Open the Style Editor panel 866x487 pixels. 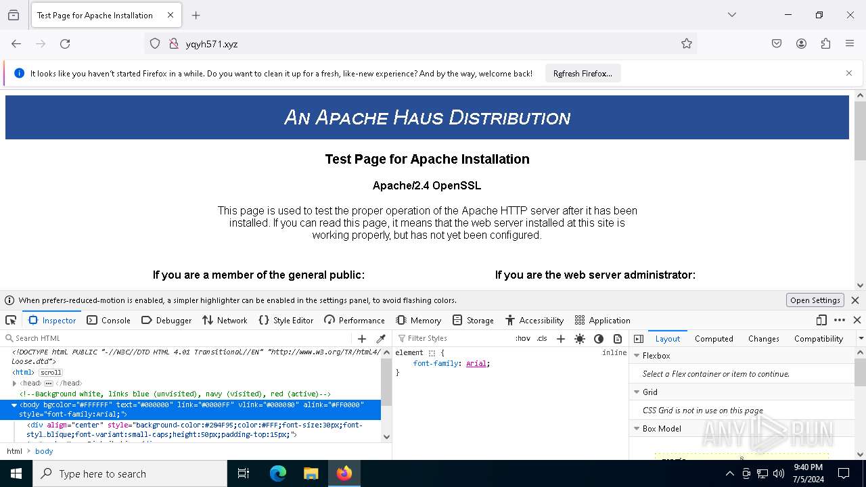(x=286, y=320)
